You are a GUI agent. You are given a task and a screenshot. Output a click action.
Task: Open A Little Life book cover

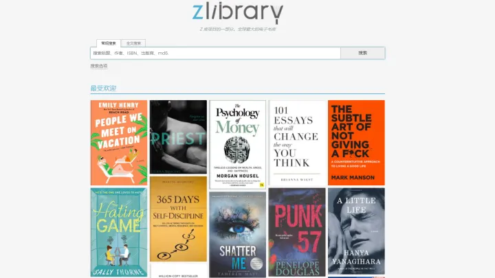click(x=356, y=231)
